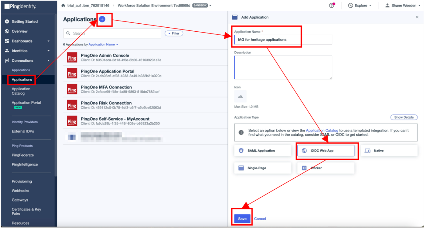Open Getting Started in sidebar
The width and height of the screenshot is (424, 228).
(x=25, y=22)
